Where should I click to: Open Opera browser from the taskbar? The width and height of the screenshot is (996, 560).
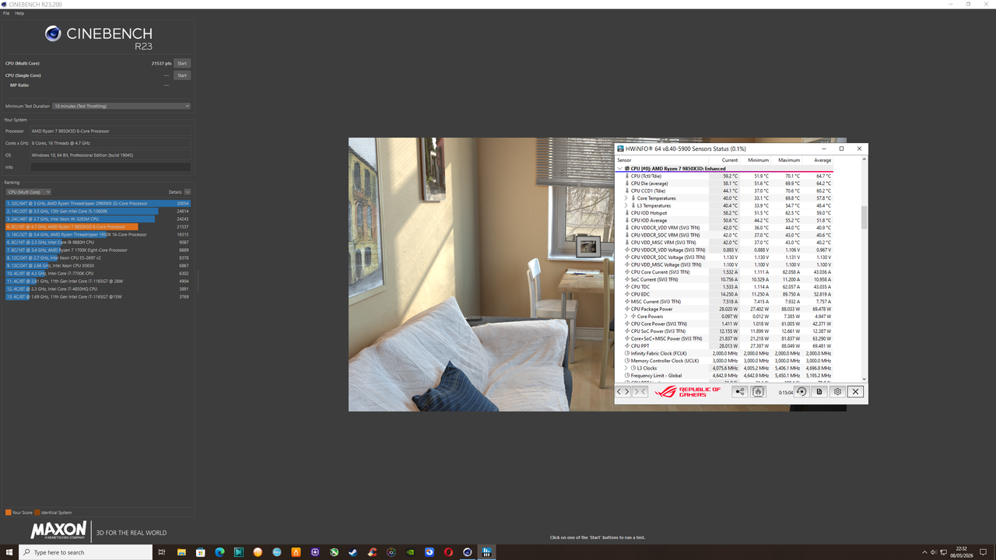pyautogui.click(x=448, y=552)
